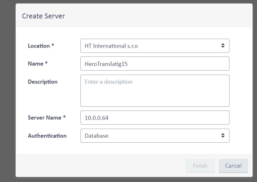Viewport: 257px width, 182px height.
Task: Click the Cancel button
Action: point(234,166)
